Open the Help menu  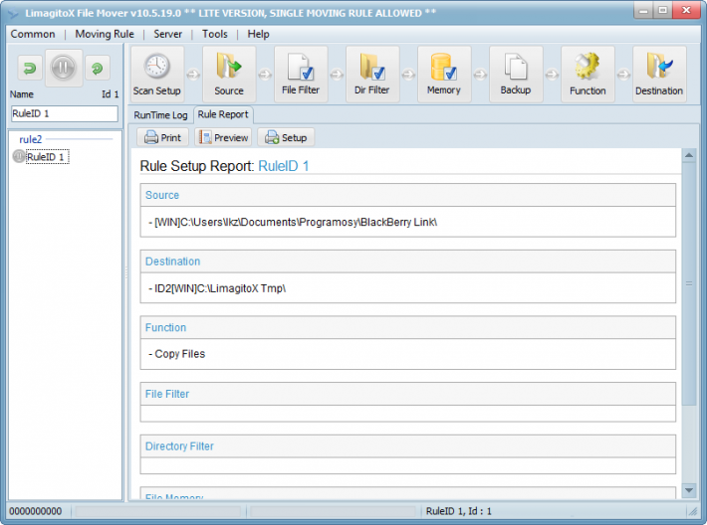coord(258,34)
